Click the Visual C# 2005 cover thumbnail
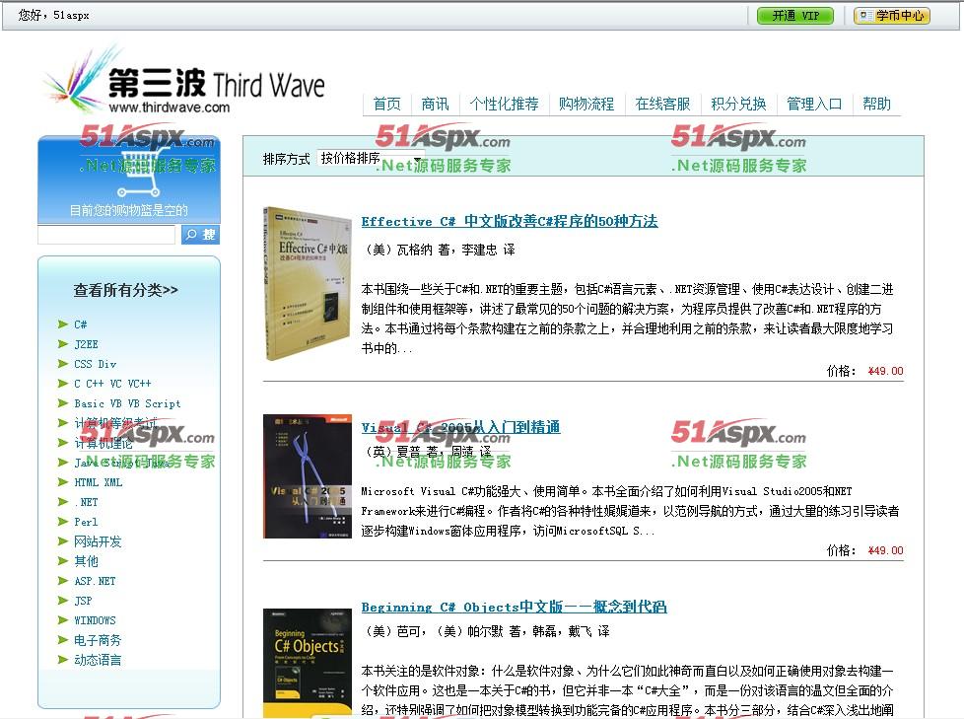 tap(307, 476)
